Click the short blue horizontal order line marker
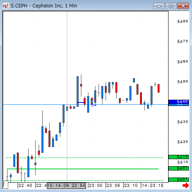192x192 pixels. pyautogui.click(x=81, y=102)
